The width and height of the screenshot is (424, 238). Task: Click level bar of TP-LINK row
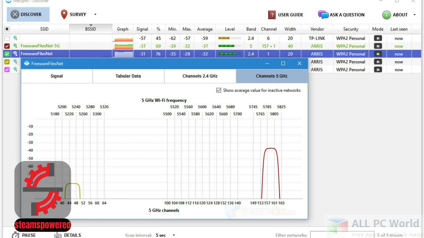230,38
